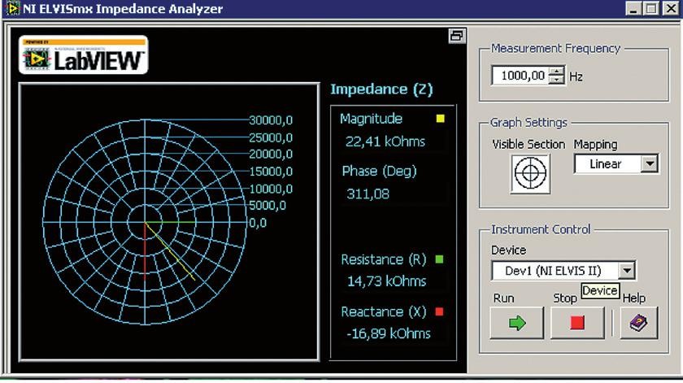Click the Resistance (R) label
The image size is (683, 383).
[383, 259]
